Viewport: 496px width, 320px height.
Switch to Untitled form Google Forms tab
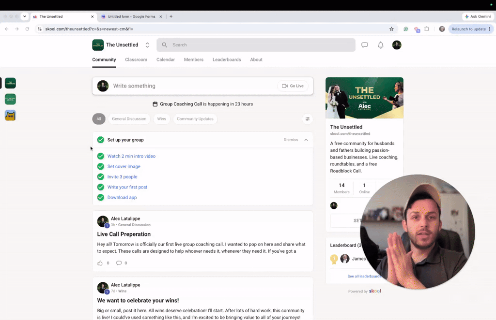tap(131, 16)
